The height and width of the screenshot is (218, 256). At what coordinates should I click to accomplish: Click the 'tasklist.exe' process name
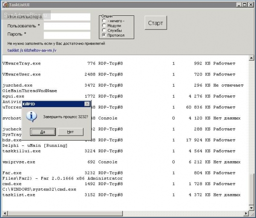[19, 195]
